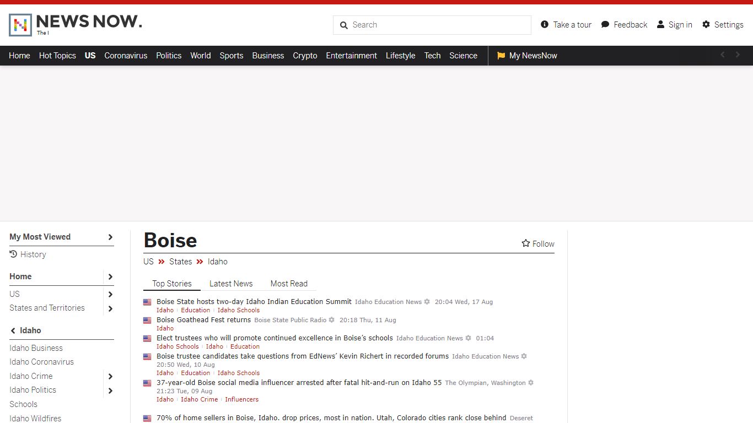The height and width of the screenshot is (423, 753).
Task: Click the Feedback speech bubble icon
Action: click(x=605, y=24)
